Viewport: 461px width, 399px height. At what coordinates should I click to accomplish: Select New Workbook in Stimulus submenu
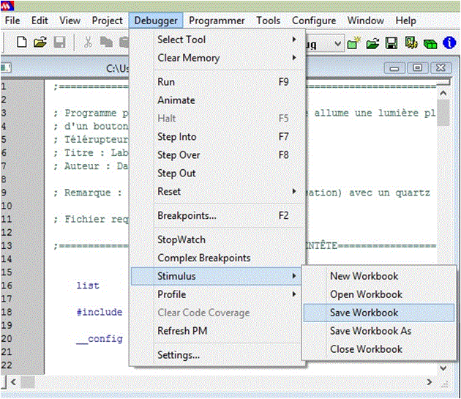(x=379, y=276)
